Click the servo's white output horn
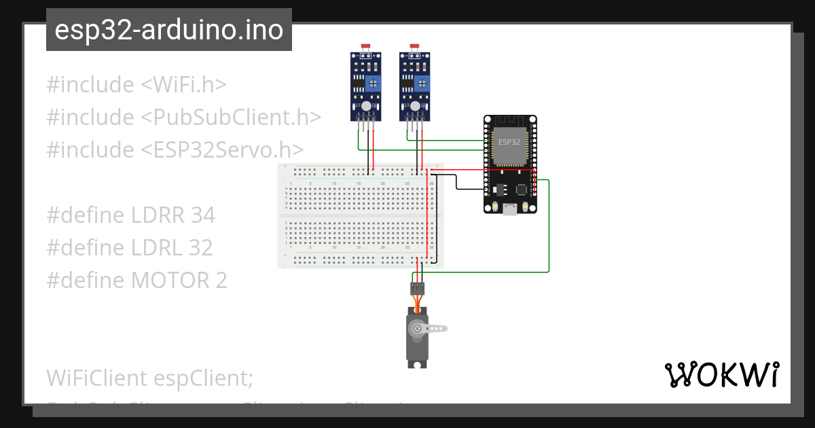This screenshot has height=428, width=815. click(435, 329)
